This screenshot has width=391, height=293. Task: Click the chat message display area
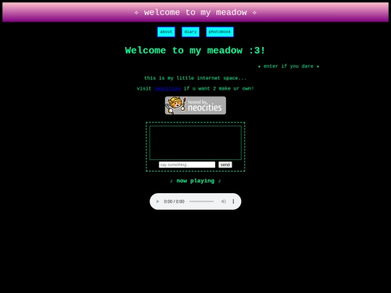[195, 143]
